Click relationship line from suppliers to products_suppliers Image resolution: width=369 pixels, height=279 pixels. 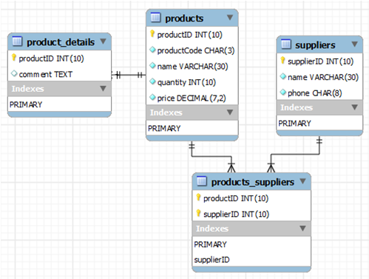[x=295, y=155]
